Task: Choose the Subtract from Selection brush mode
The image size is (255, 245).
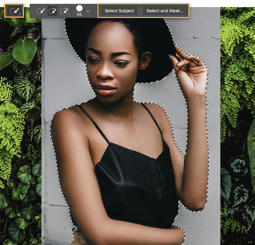Action: point(64,11)
